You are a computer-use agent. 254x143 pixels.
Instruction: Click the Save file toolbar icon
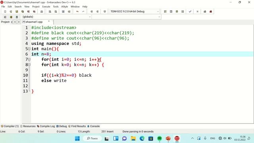(x=17, y=12)
